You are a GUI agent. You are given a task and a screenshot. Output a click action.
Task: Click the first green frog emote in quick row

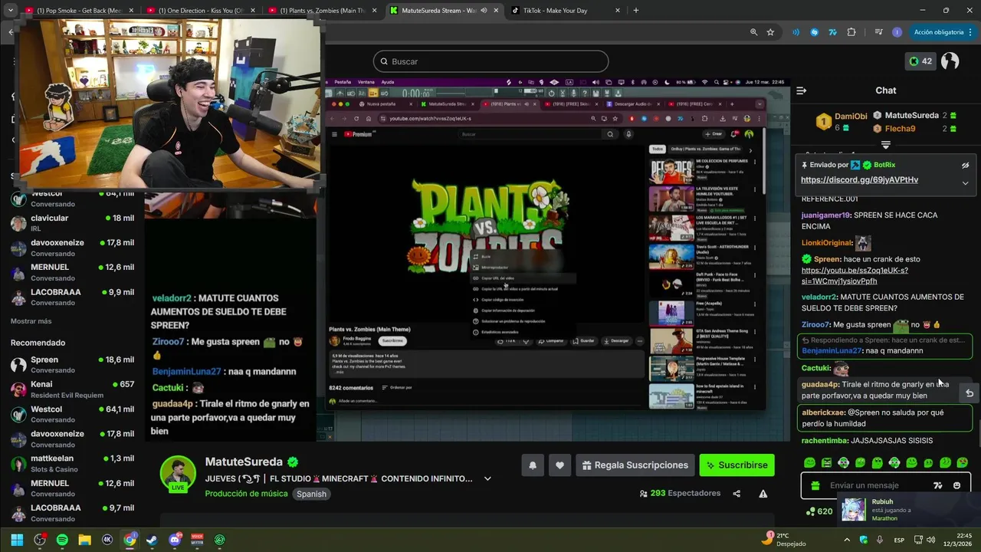tap(809, 463)
